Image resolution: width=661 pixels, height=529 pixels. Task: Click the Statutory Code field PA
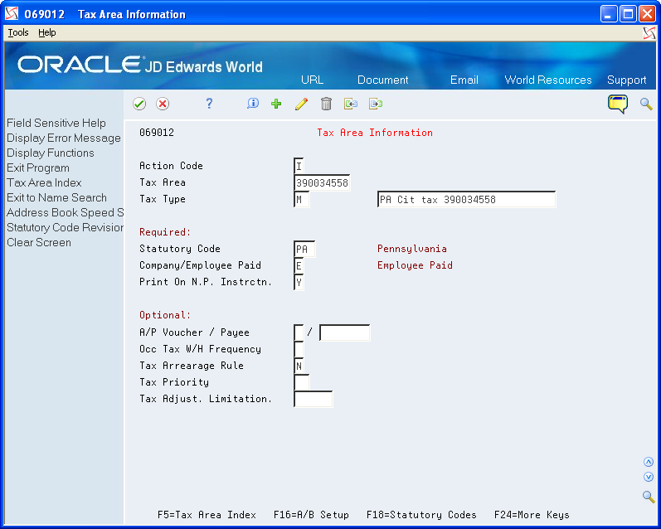(x=304, y=249)
